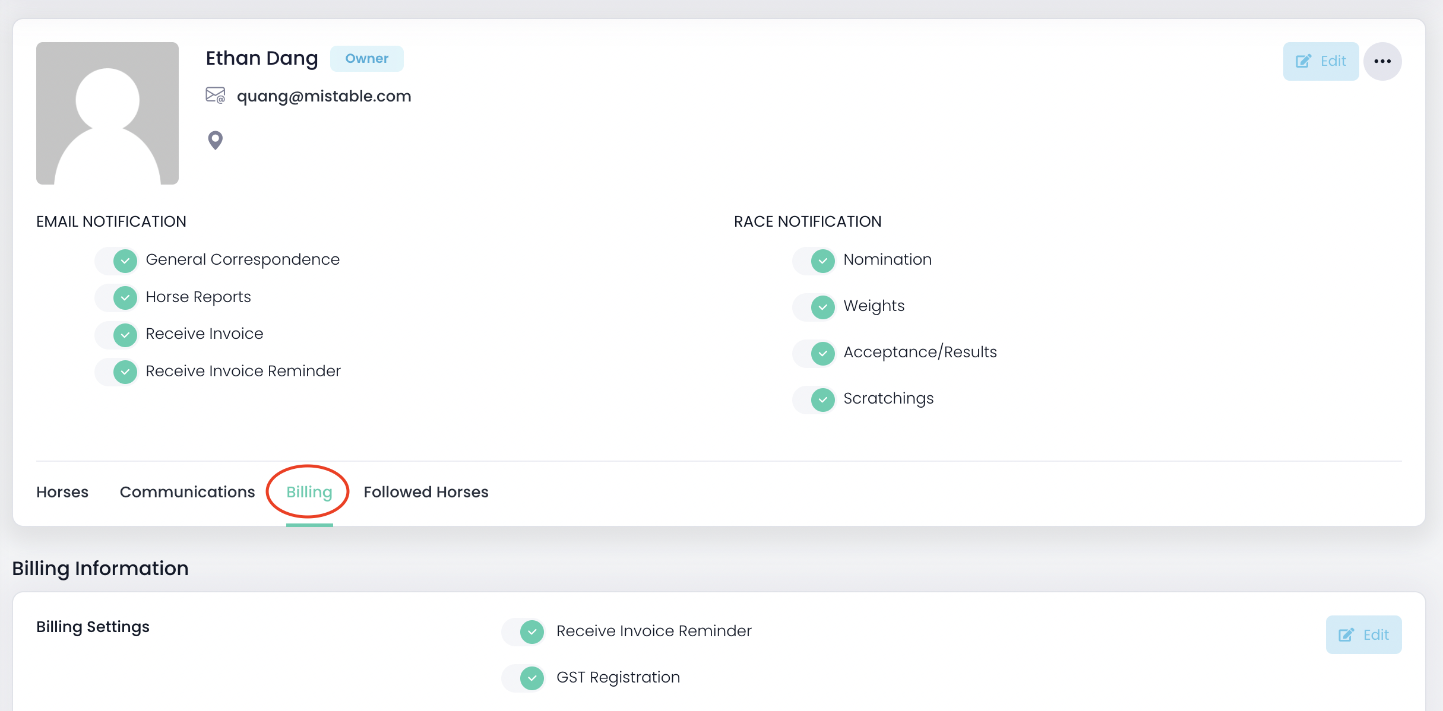Switch off Weights race notification
The image size is (1443, 711).
pyautogui.click(x=815, y=307)
